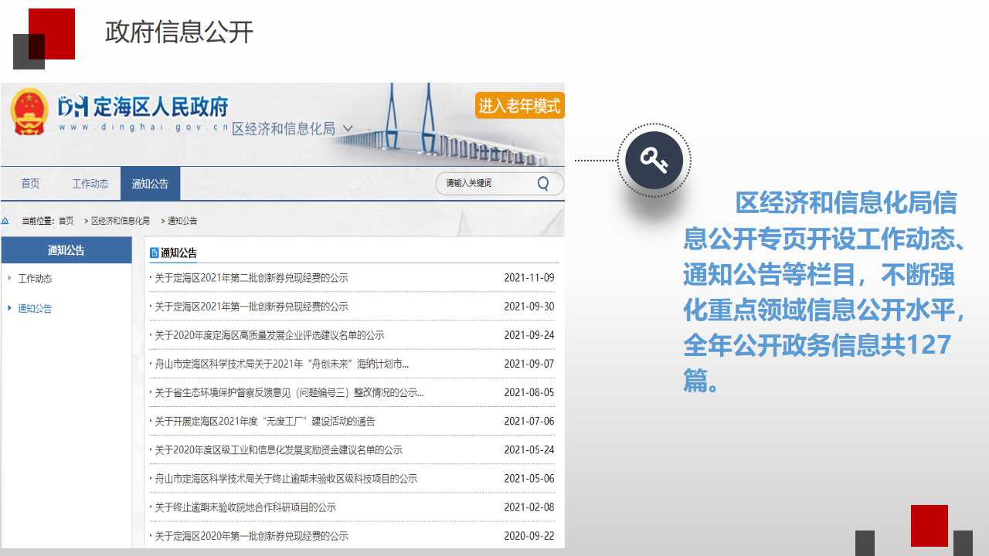The height and width of the screenshot is (556, 989).
Task: Click the search magnifier icon
Action: pos(543,184)
